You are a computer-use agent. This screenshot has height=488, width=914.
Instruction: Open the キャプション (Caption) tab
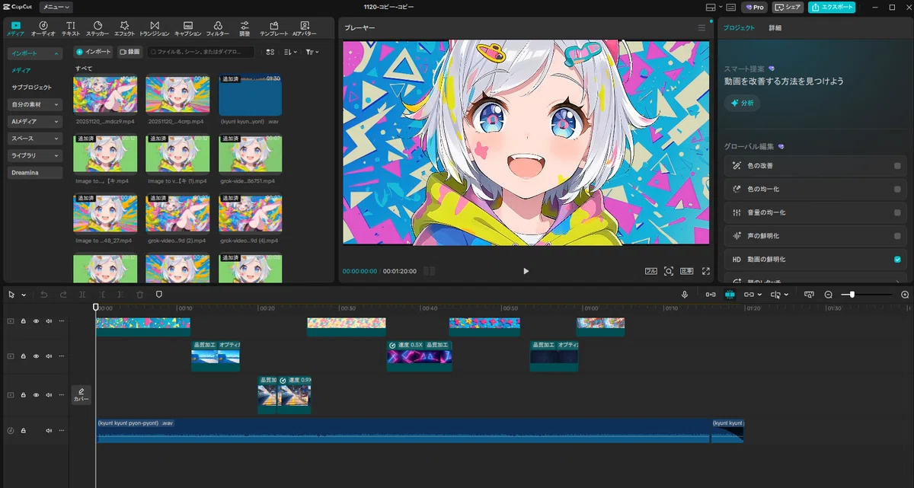coord(188,29)
